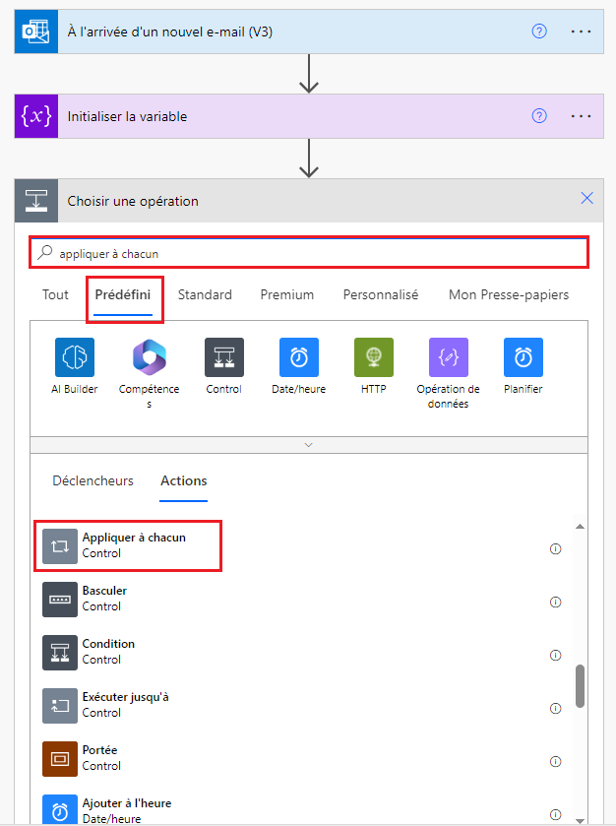Open the Personnalisé tab
Image resolution: width=616 pixels, height=826 pixels.
click(x=381, y=294)
